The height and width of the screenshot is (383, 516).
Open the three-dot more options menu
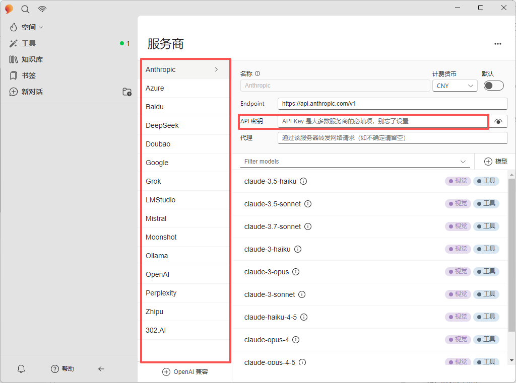pyautogui.click(x=497, y=44)
